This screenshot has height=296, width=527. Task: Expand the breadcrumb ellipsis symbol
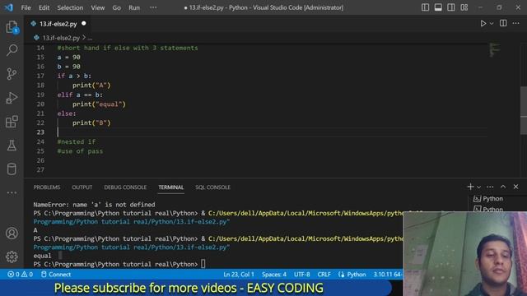90,39
